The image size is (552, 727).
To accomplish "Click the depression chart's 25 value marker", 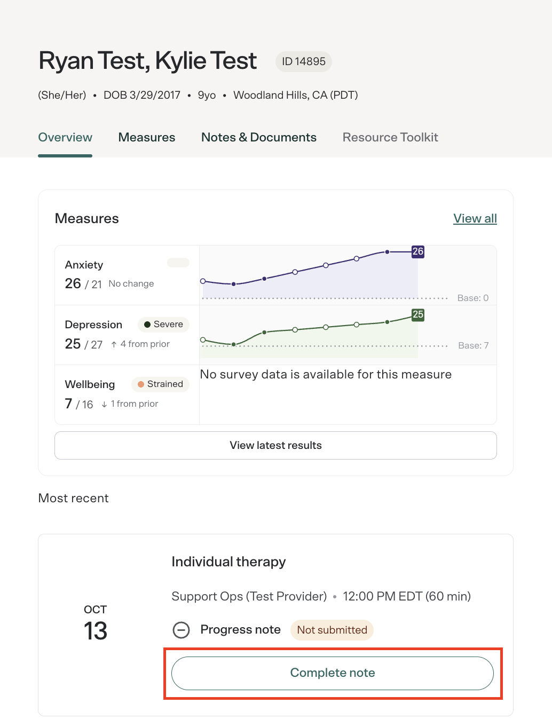I will [x=418, y=314].
